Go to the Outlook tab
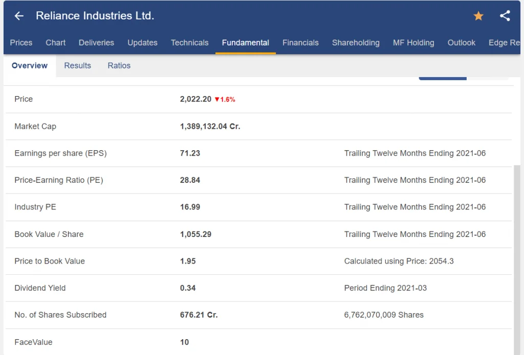This screenshot has width=524, height=355. (x=461, y=43)
